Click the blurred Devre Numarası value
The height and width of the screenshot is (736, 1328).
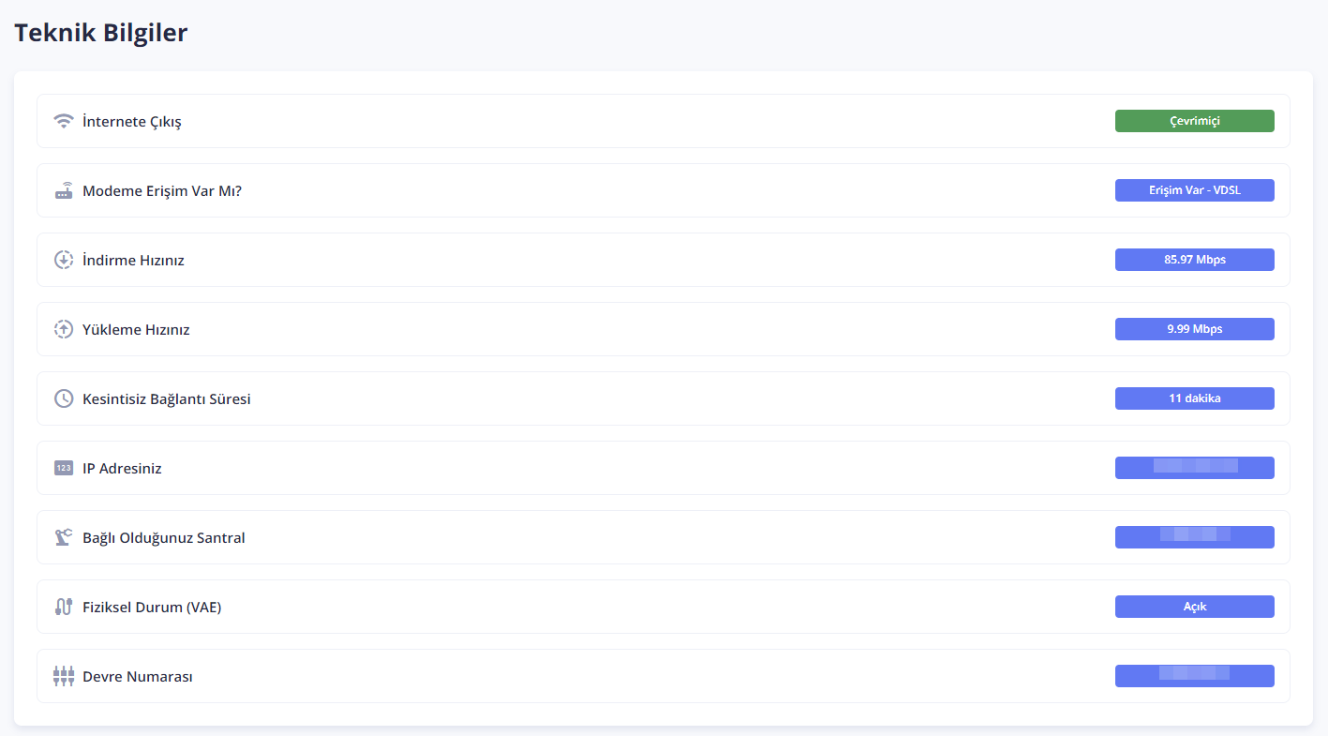point(1194,676)
